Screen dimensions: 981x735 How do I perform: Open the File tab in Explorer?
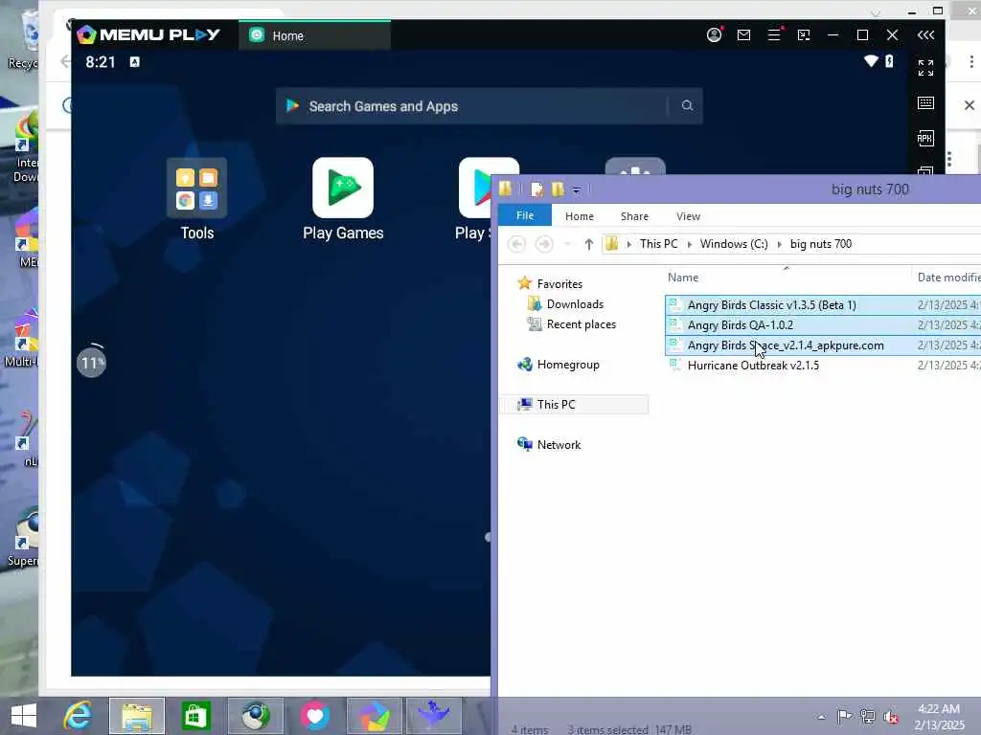[525, 215]
